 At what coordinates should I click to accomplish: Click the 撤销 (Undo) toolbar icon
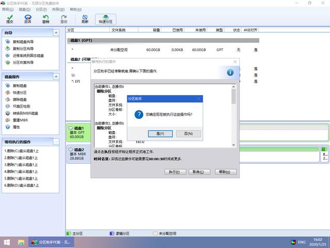[46, 19]
